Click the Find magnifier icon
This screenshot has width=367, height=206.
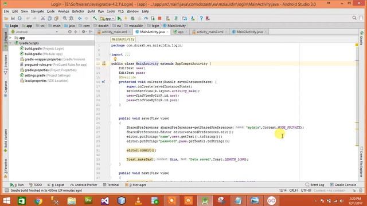[65, 18]
